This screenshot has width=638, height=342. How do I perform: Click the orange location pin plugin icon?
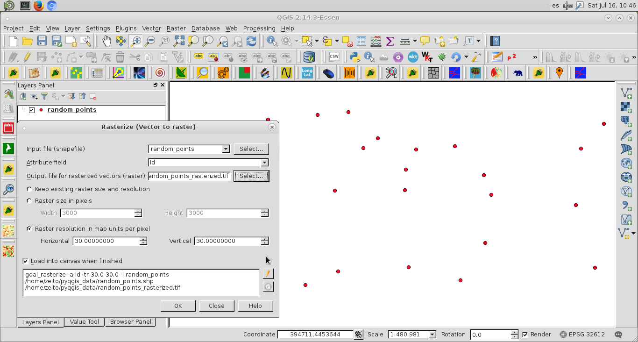click(x=559, y=73)
